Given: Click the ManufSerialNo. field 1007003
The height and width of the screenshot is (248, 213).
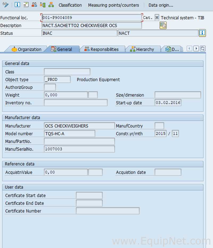Looking at the screenshot, I should point(79,149).
